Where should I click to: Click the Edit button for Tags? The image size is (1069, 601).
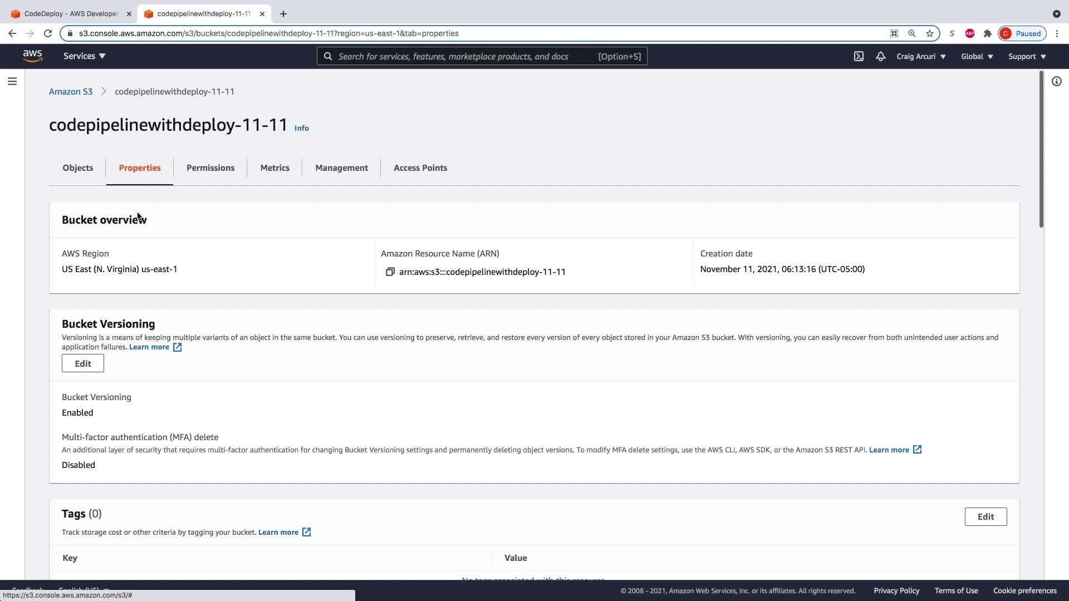coord(985,516)
